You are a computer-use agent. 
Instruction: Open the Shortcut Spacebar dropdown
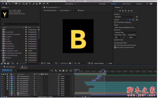pos(125,17)
